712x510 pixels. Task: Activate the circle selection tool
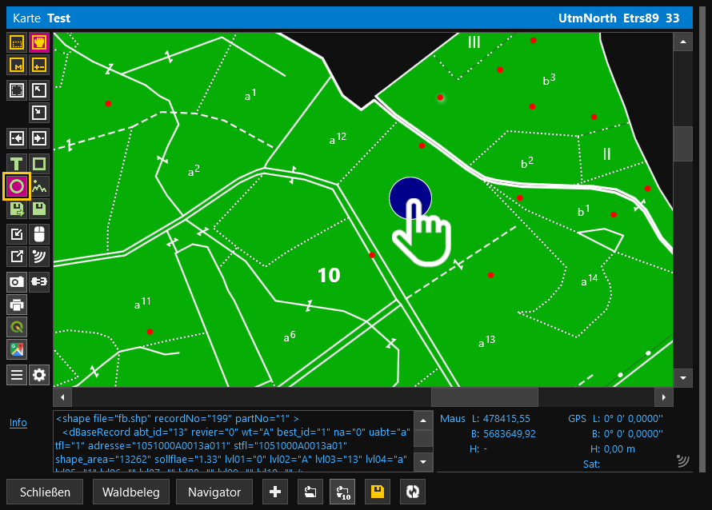click(x=17, y=187)
